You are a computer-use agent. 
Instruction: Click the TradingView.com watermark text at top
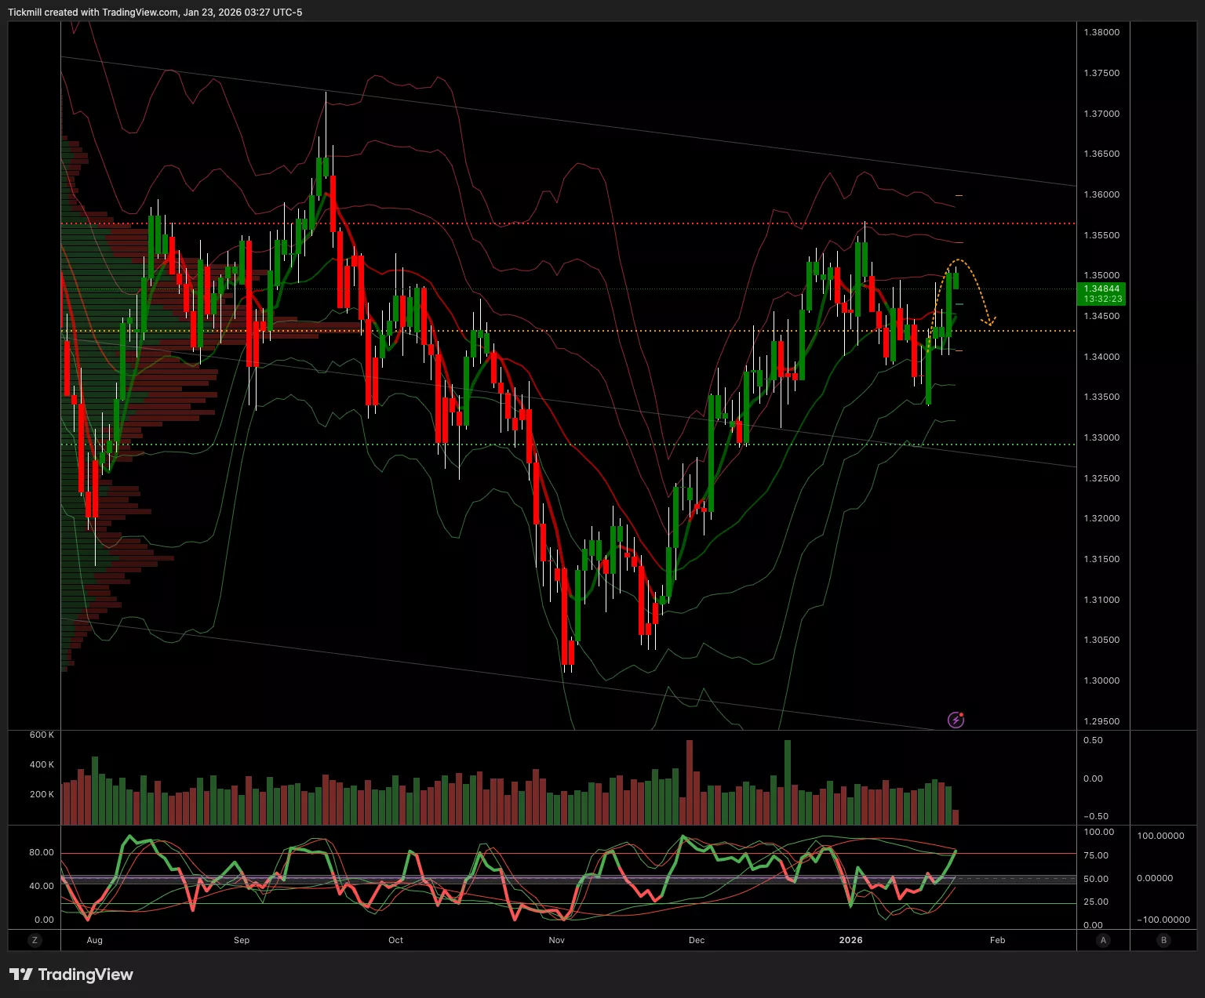140,12
